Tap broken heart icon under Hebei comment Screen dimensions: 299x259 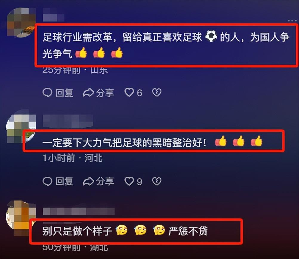(x=157, y=181)
